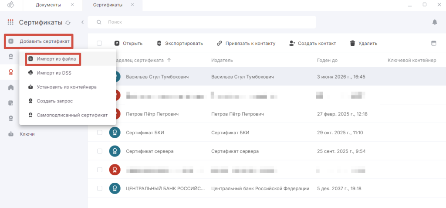
Task: Select the home-shaped sidebar icon
Action: click(x=11, y=88)
